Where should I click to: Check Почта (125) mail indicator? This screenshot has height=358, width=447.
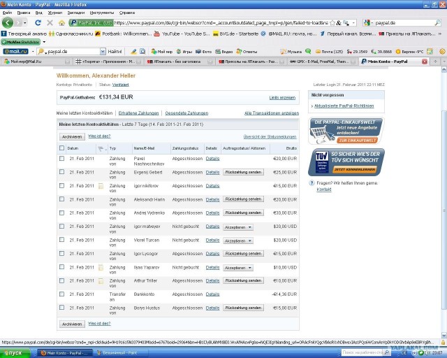[329, 52]
